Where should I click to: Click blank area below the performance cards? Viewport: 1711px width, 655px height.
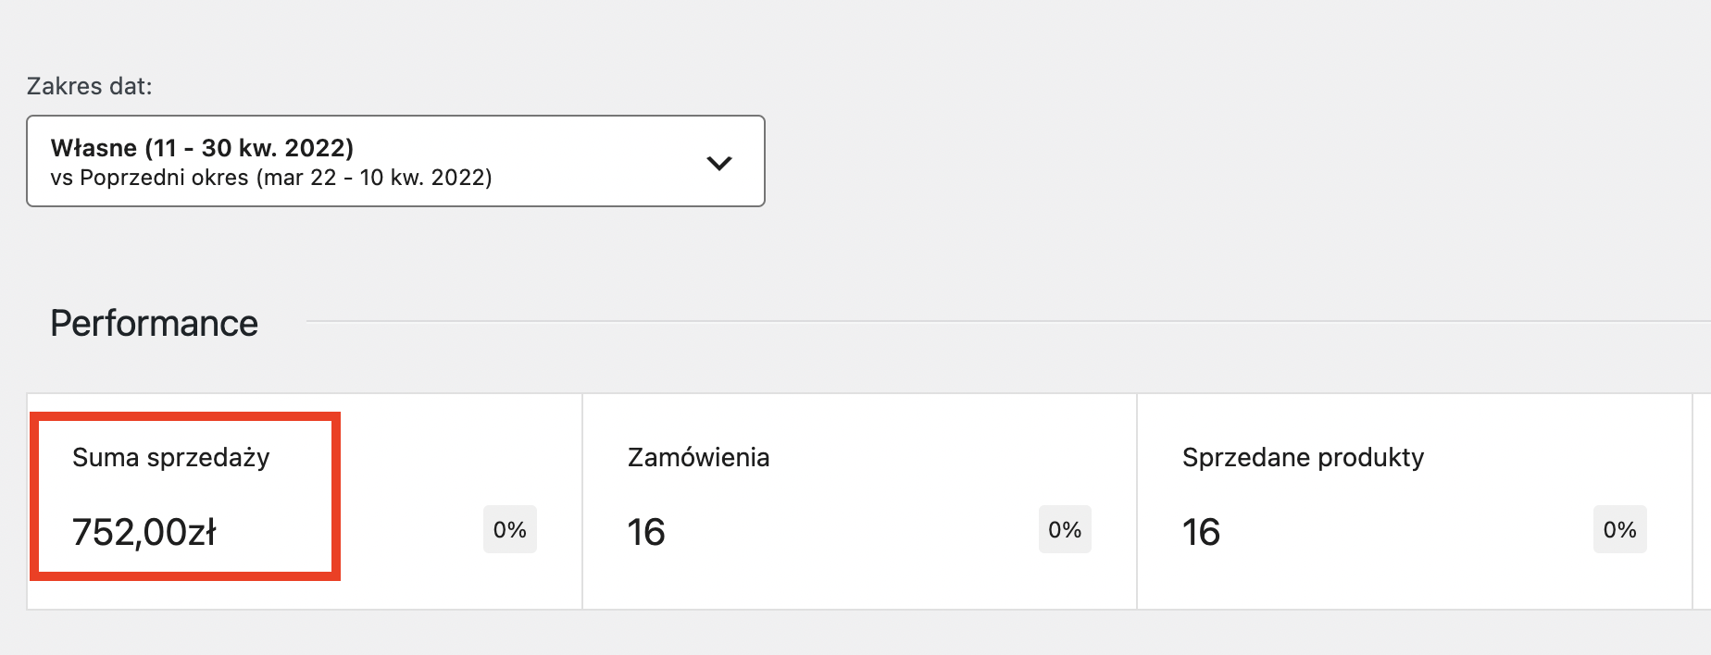click(833, 634)
